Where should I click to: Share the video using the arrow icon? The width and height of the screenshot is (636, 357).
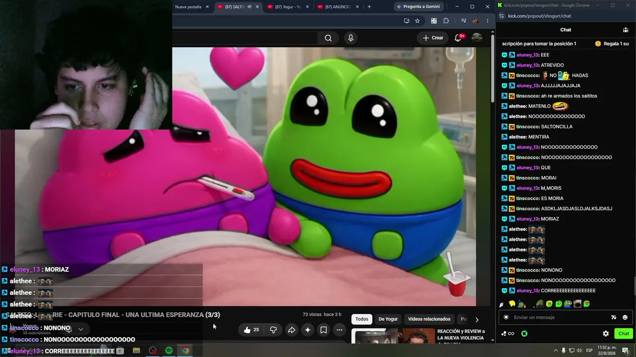(x=292, y=330)
